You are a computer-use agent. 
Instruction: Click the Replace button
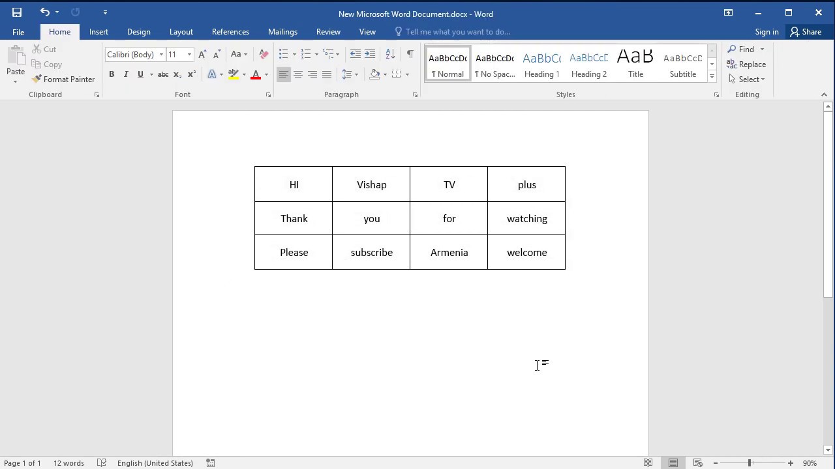point(747,64)
